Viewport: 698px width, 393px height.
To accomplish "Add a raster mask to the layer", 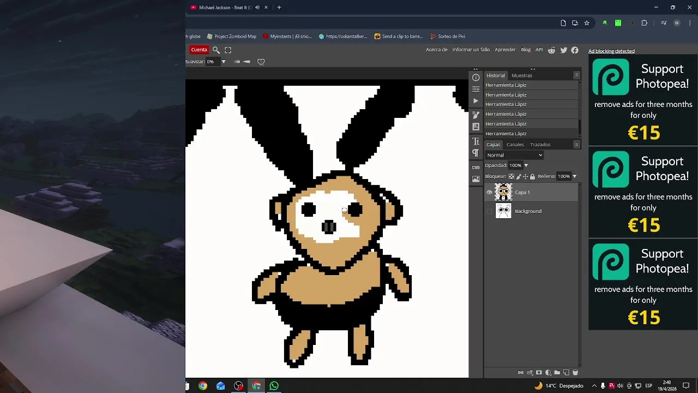I will coord(539,372).
